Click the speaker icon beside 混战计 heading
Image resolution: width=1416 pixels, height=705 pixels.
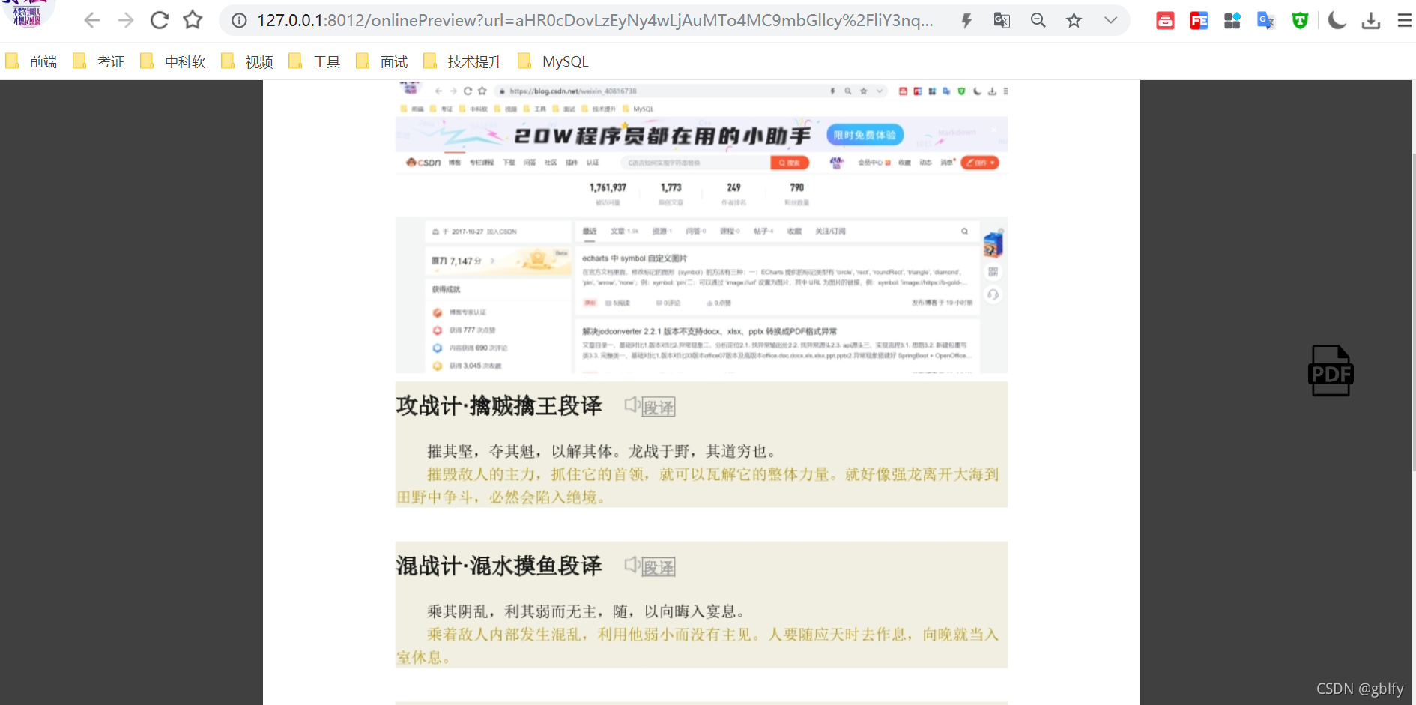tap(632, 565)
